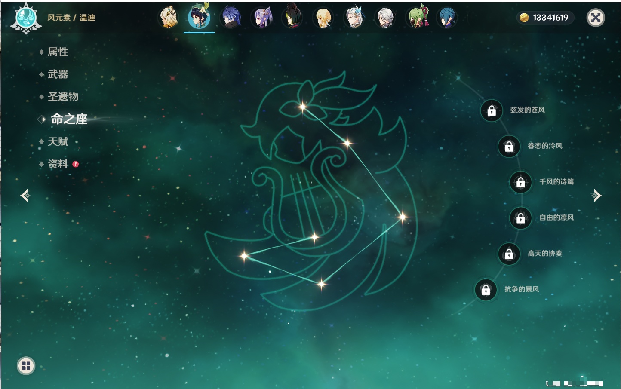The width and height of the screenshot is (621, 389).
Task: Click the 风元素 / 温迪 title text
Action: click(71, 18)
